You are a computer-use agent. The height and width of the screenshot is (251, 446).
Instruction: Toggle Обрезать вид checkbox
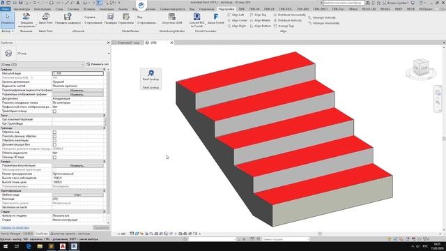coord(54,132)
